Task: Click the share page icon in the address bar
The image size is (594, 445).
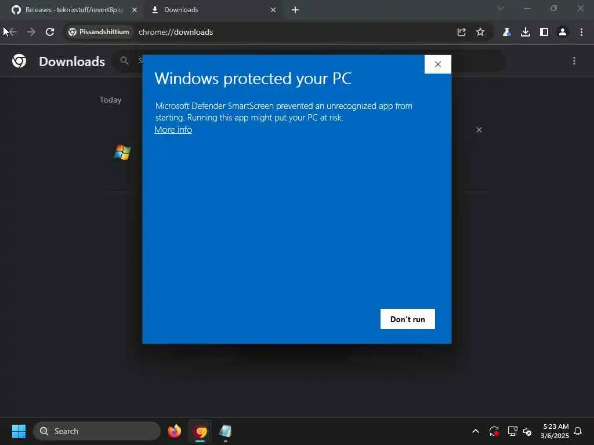Action: [x=461, y=32]
